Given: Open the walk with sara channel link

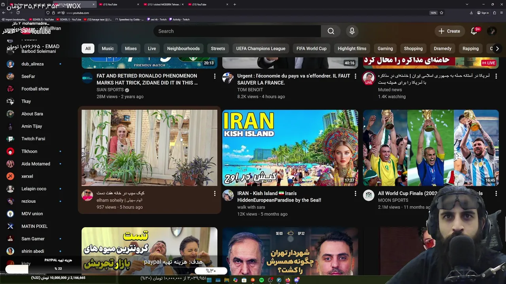Looking at the screenshot, I should coord(251,207).
